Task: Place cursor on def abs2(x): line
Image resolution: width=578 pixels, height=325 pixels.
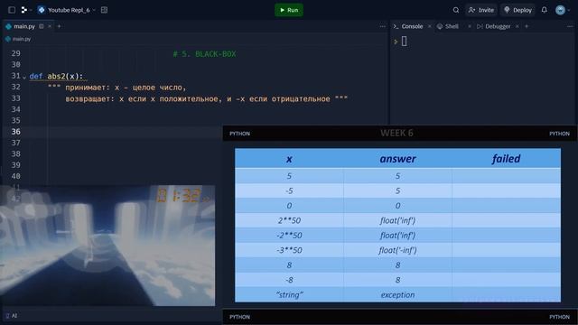Action: pyautogui.click(x=56, y=76)
